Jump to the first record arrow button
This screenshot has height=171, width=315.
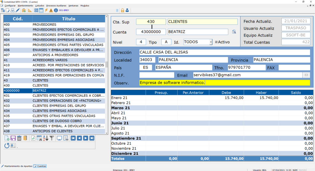coord(73,138)
